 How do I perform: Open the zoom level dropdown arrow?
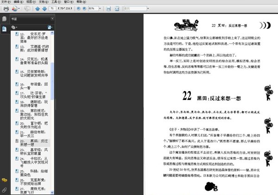tap(100, 8)
